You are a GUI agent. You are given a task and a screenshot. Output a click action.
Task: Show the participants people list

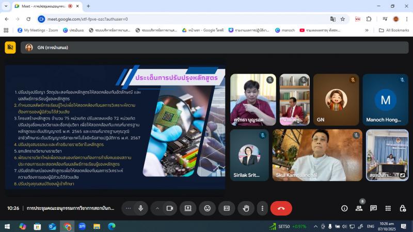359,208
